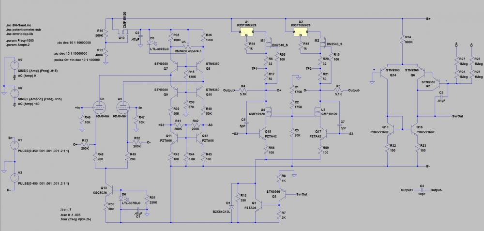Select transistor Q11 PZTA06

click(175, 138)
